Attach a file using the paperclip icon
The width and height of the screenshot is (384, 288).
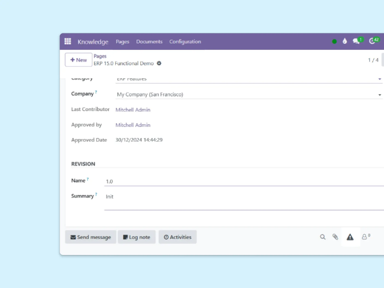(x=335, y=237)
